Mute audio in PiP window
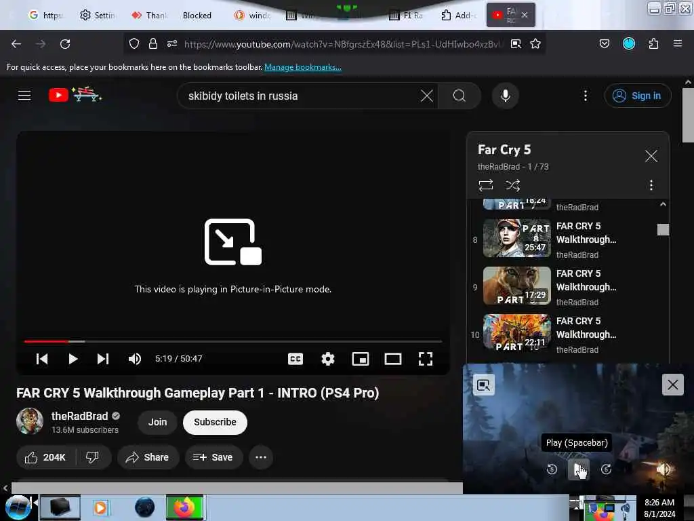The height and width of the screenshot is (521, 694). [663, 469]
